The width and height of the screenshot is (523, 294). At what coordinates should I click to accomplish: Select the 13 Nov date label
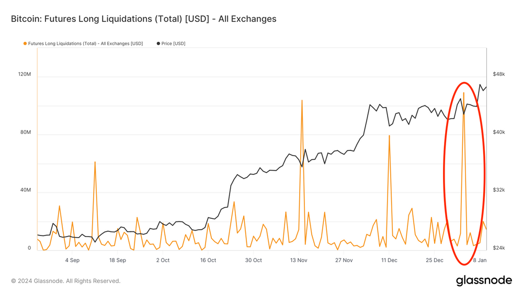(x=299, y=260)
